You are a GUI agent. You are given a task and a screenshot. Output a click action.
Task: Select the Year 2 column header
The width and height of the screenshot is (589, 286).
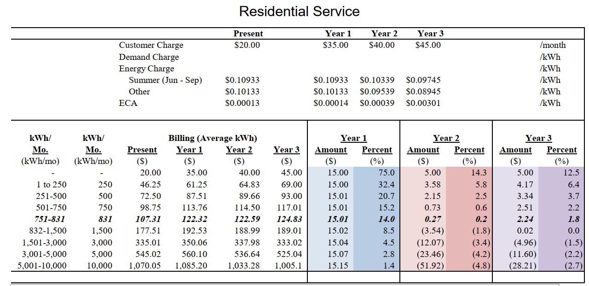[384, 33]
